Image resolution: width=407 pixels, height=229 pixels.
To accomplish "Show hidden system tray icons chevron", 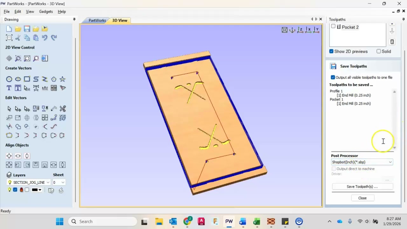I will 330,221.
